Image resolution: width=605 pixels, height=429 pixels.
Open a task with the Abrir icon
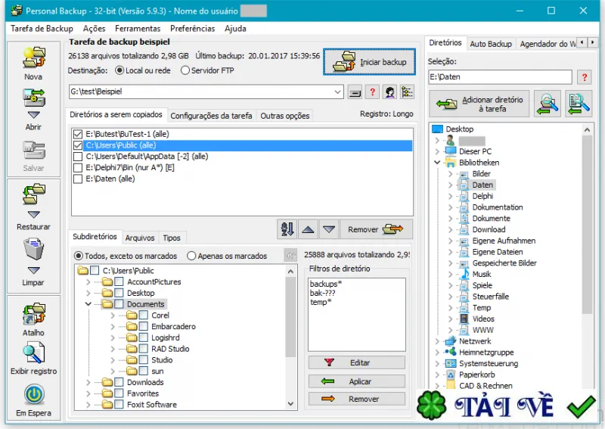click(33, 98)
